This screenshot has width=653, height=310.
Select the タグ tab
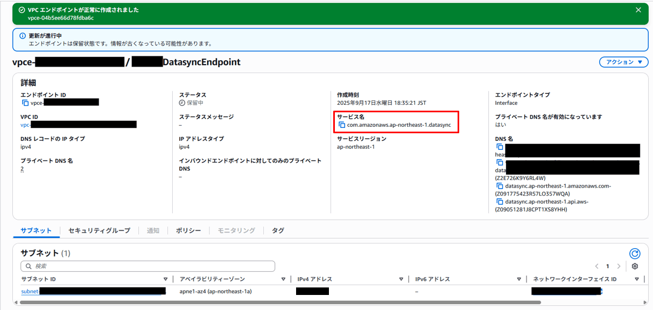click(x=278, y=230)
